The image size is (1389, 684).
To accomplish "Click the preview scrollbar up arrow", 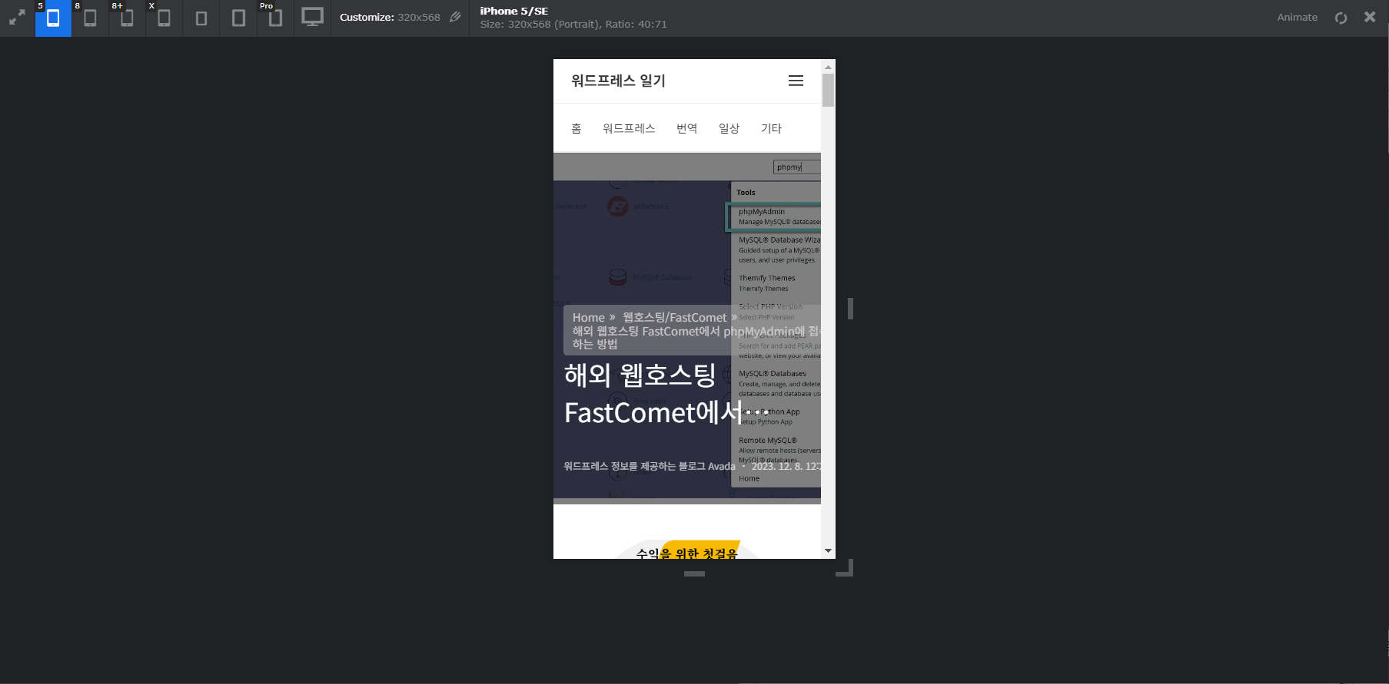I will coord(828,67).
